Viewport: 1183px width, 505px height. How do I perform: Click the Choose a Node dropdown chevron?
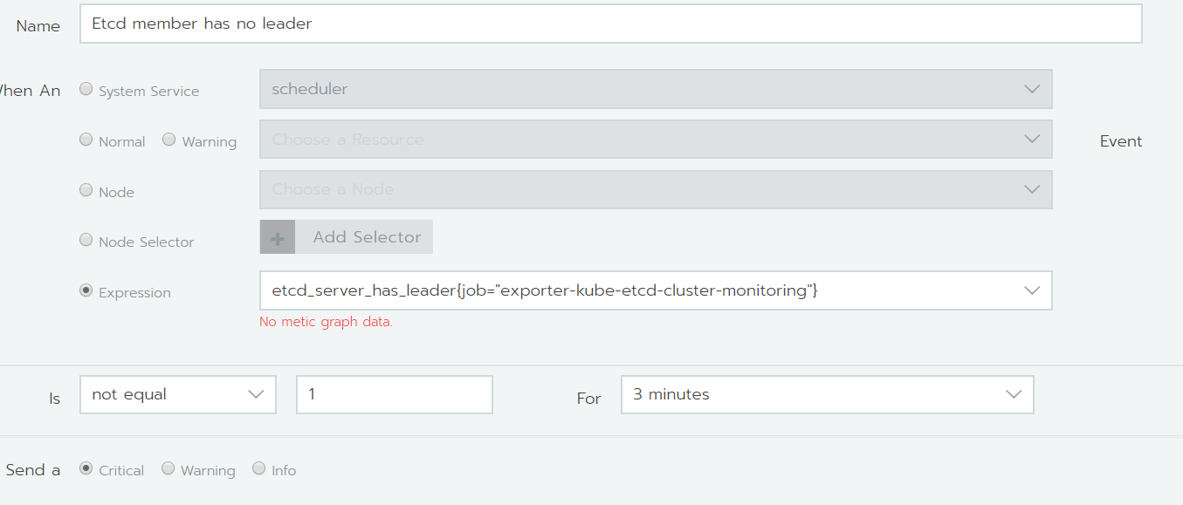tap(1032, 189)
